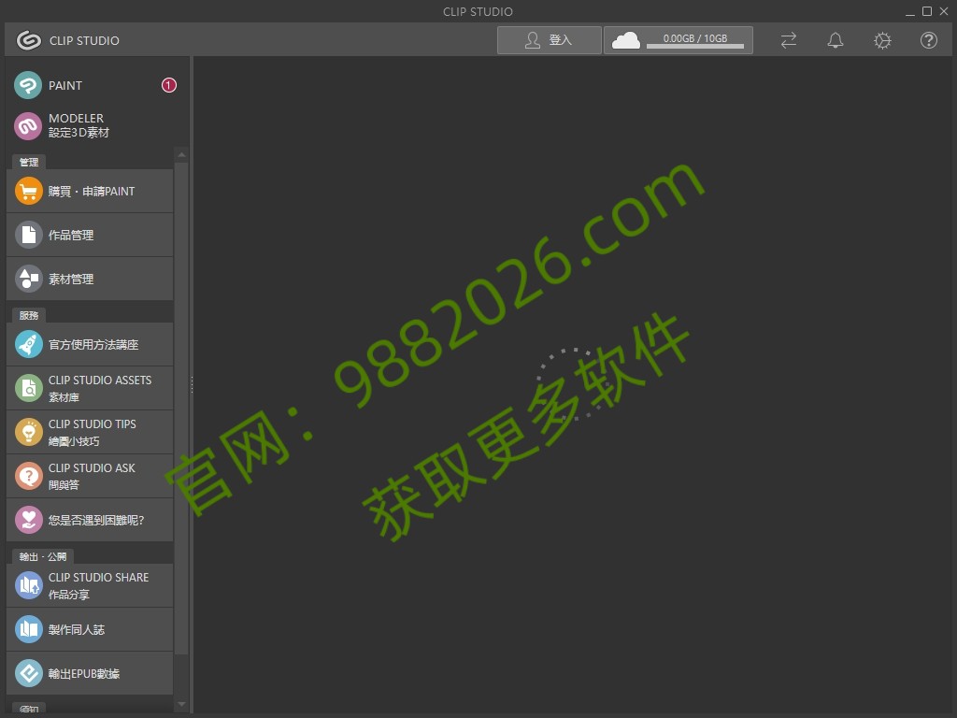This screenshot has width=957, height=718.
Task: Click the sidebar vertical scrollbar track
Action: click(x=181, y=409)
